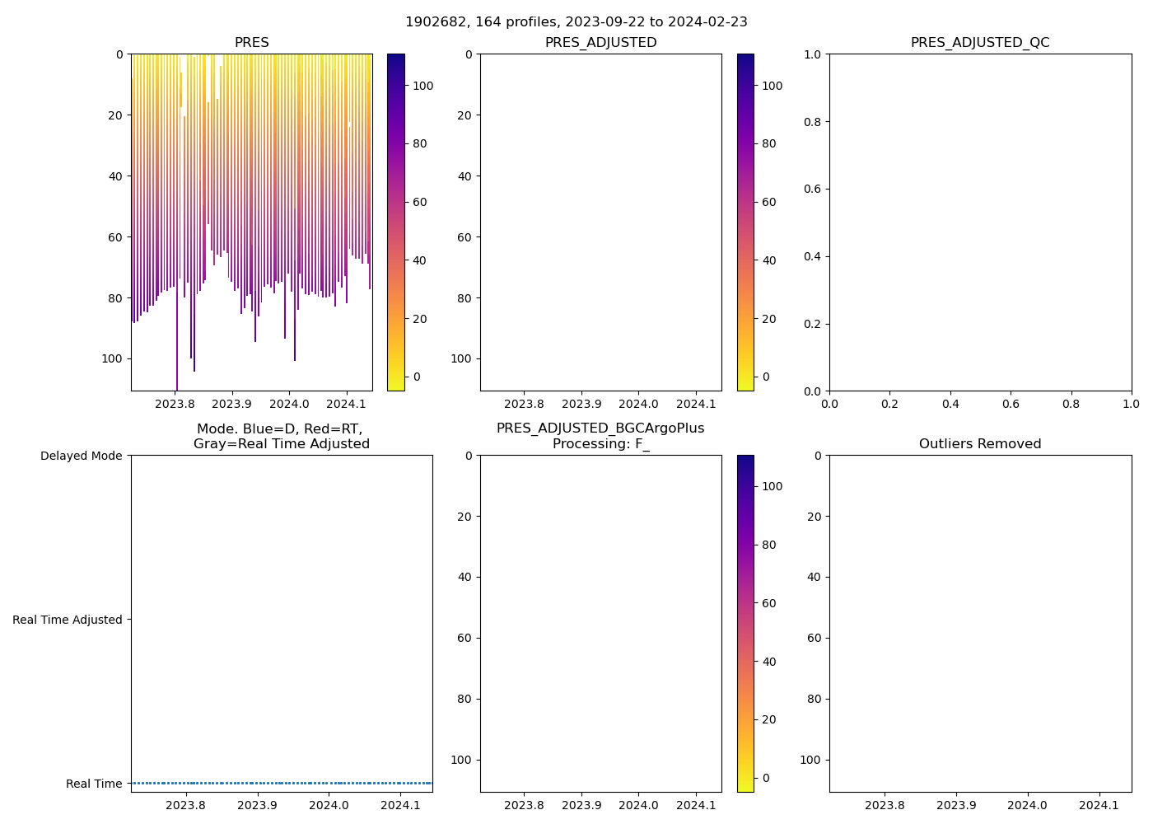Screen dimensions: 1153x824
Task: Select the PRES_ADJUSTED subplot title
Action: pyautogui.click(x=600, y=43)
